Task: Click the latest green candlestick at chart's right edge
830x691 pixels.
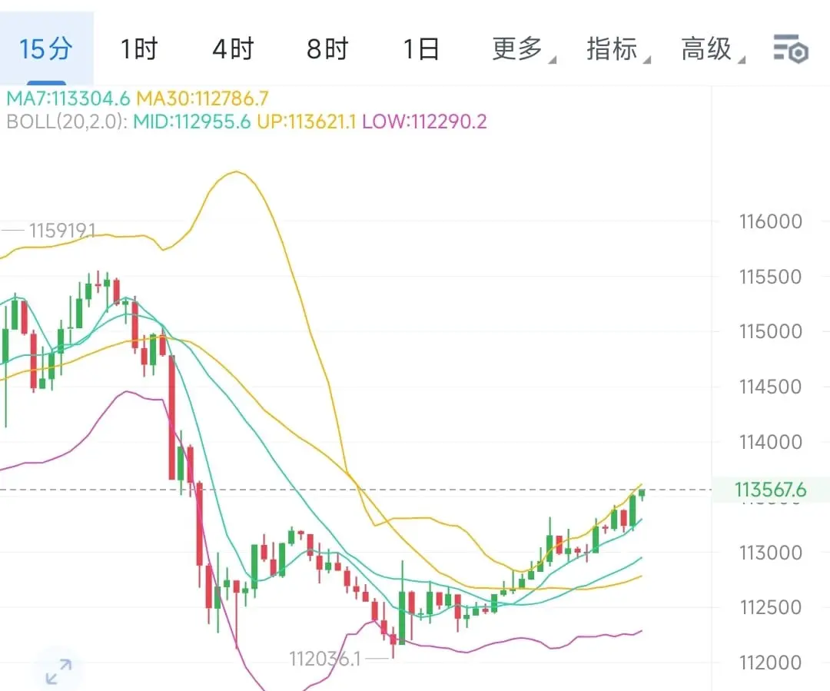Action: (642, 494)
